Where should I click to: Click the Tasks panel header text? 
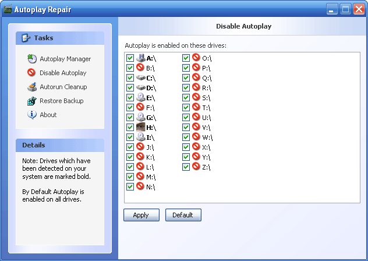pyautogui.click(x=44, y=38)
